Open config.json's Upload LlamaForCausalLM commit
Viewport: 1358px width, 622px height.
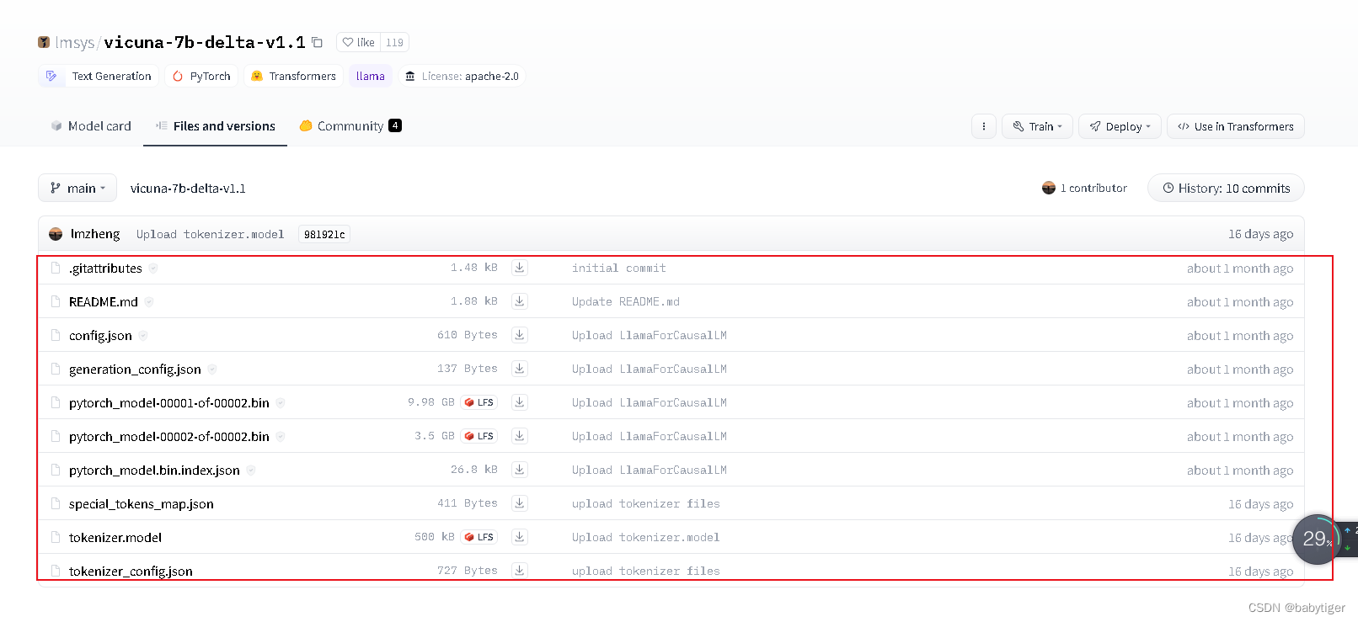coord(650,336)
